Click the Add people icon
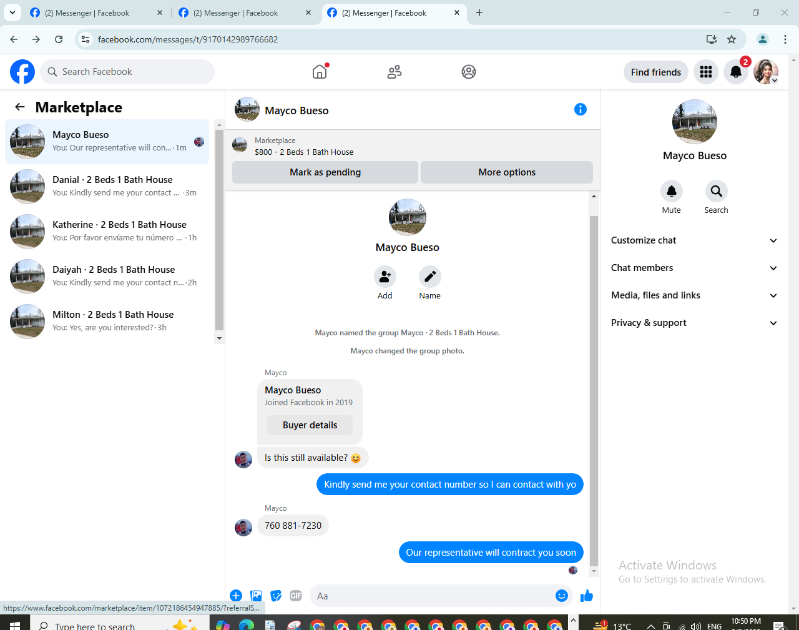Screen dimensions: 799x630 click(x=385, y=276)
